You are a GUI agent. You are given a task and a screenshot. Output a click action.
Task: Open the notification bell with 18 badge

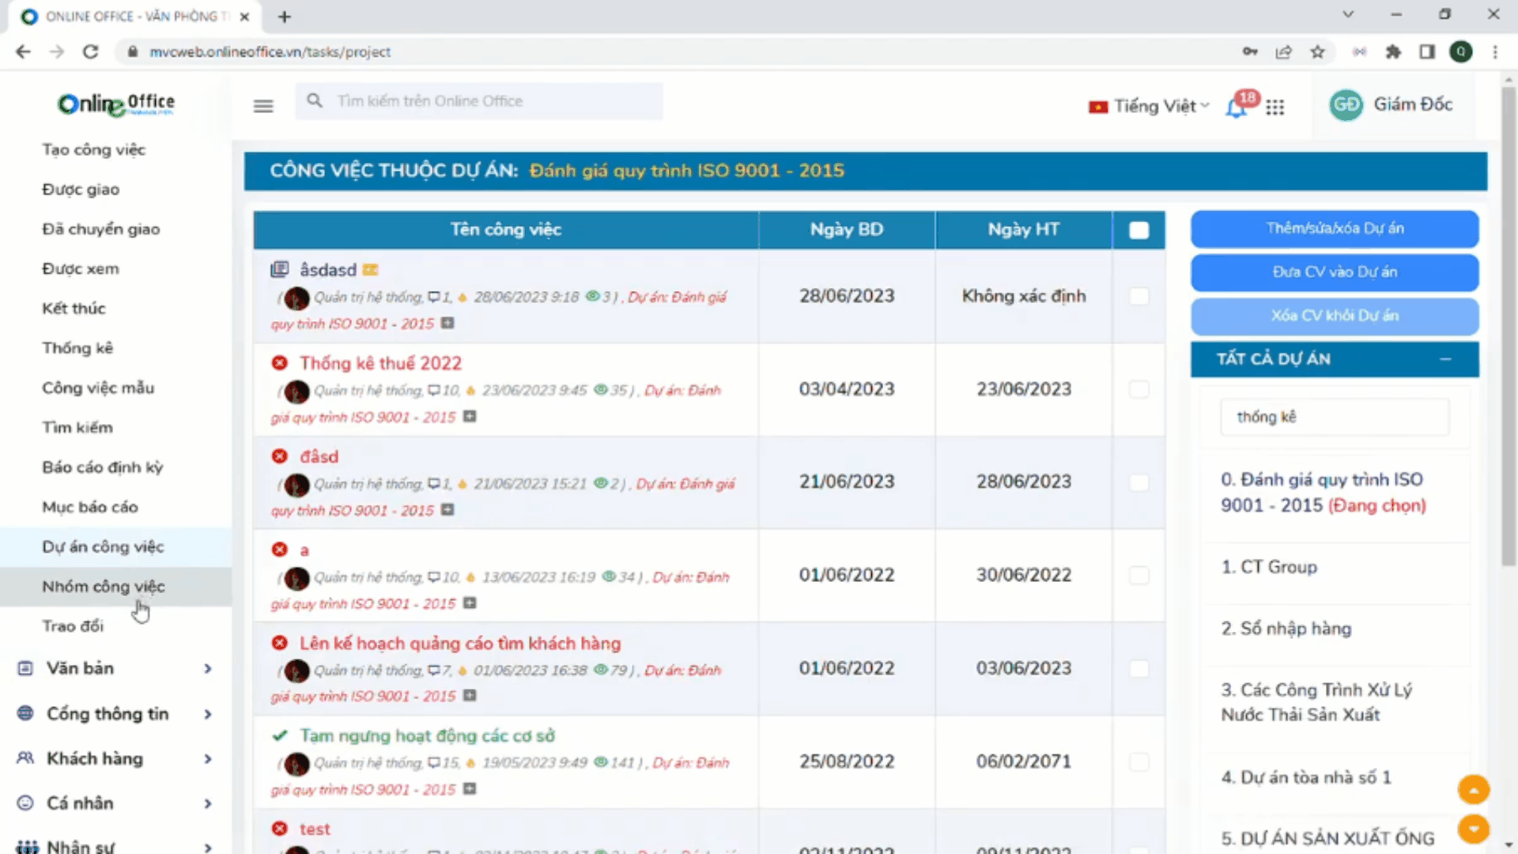pos(1237,108)
